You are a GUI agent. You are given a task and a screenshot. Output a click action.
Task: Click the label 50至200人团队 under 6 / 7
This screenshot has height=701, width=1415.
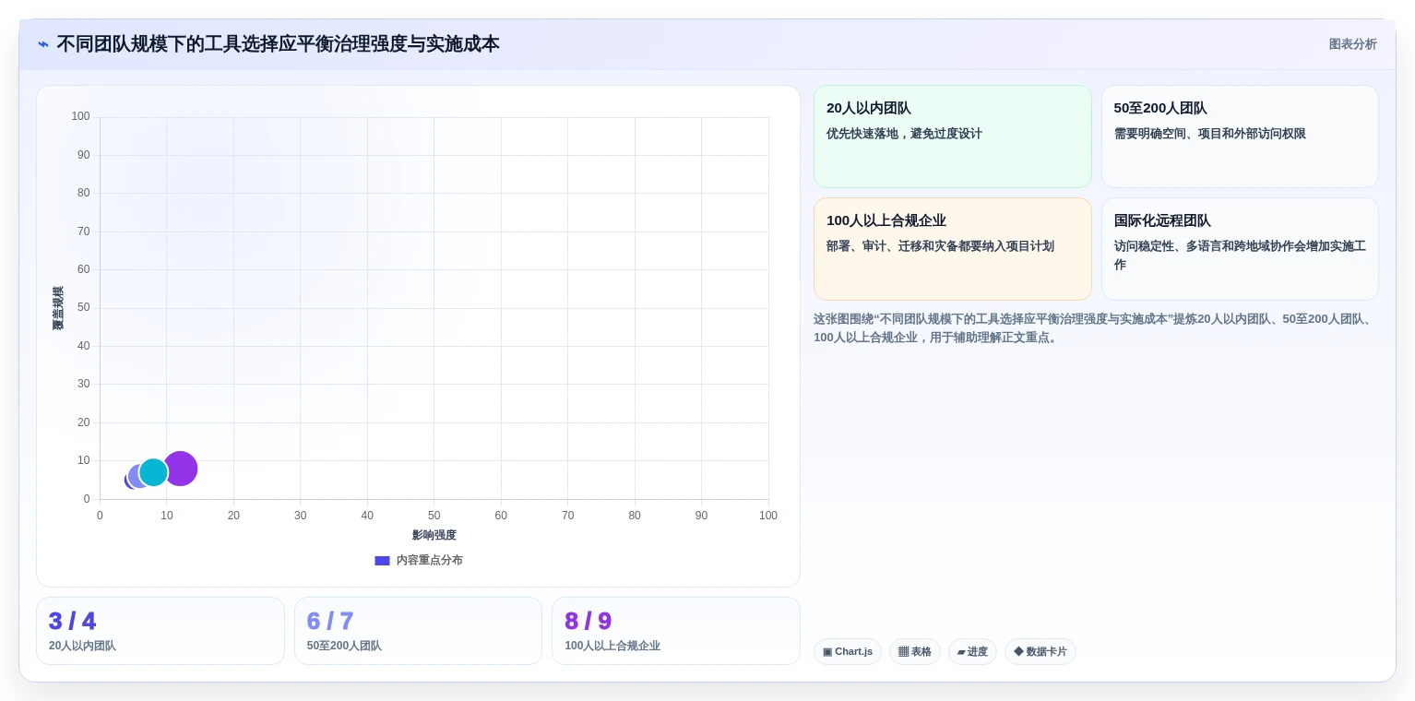(x=344, y=647)
